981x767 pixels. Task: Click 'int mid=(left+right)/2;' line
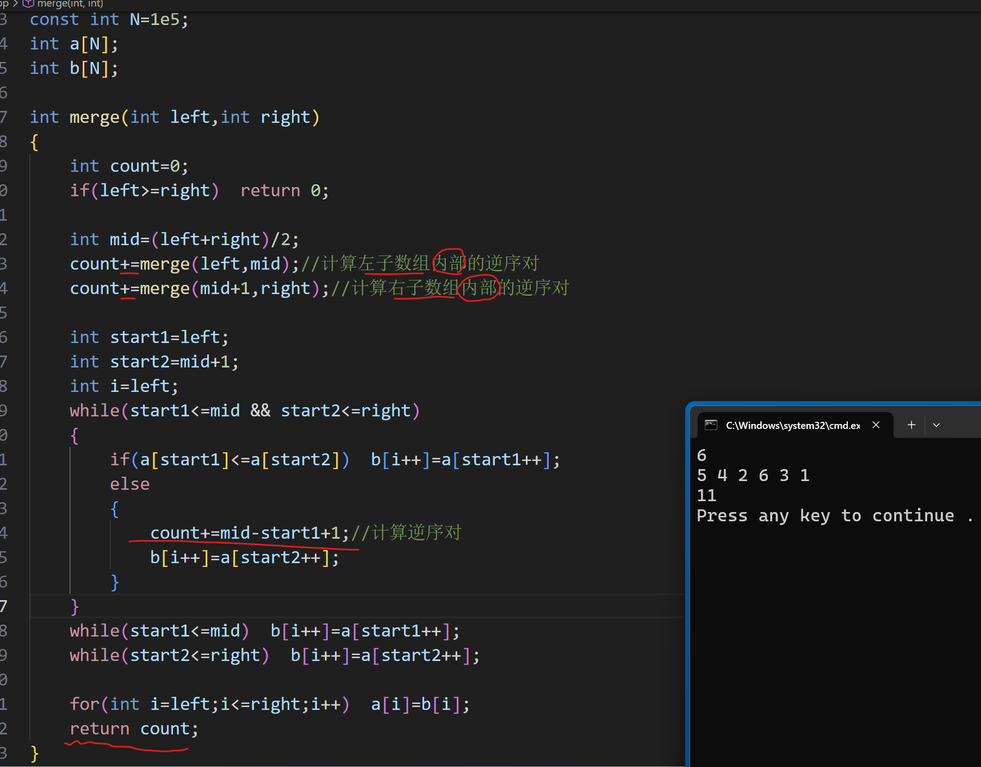click(x=184, y=240)
